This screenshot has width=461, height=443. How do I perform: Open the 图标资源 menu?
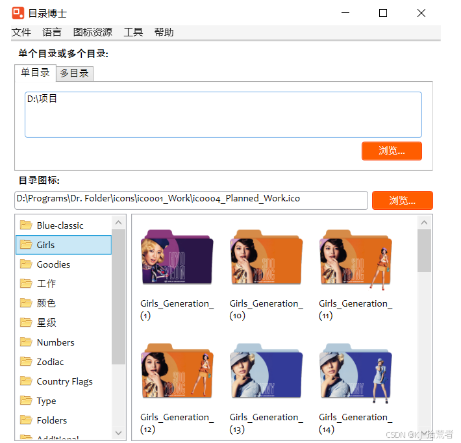pyautogui.click(x=93, y=32)
